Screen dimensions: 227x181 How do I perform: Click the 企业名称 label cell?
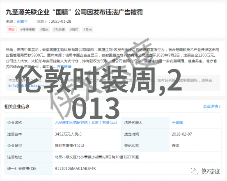(x=28, y=123)
